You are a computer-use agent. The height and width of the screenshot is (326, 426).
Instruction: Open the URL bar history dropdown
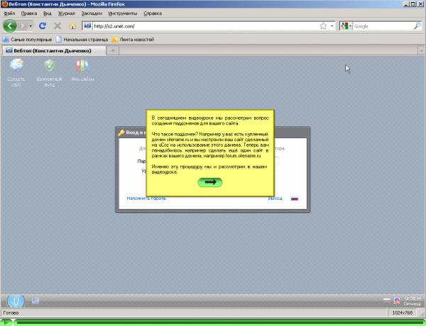(332, 26)
